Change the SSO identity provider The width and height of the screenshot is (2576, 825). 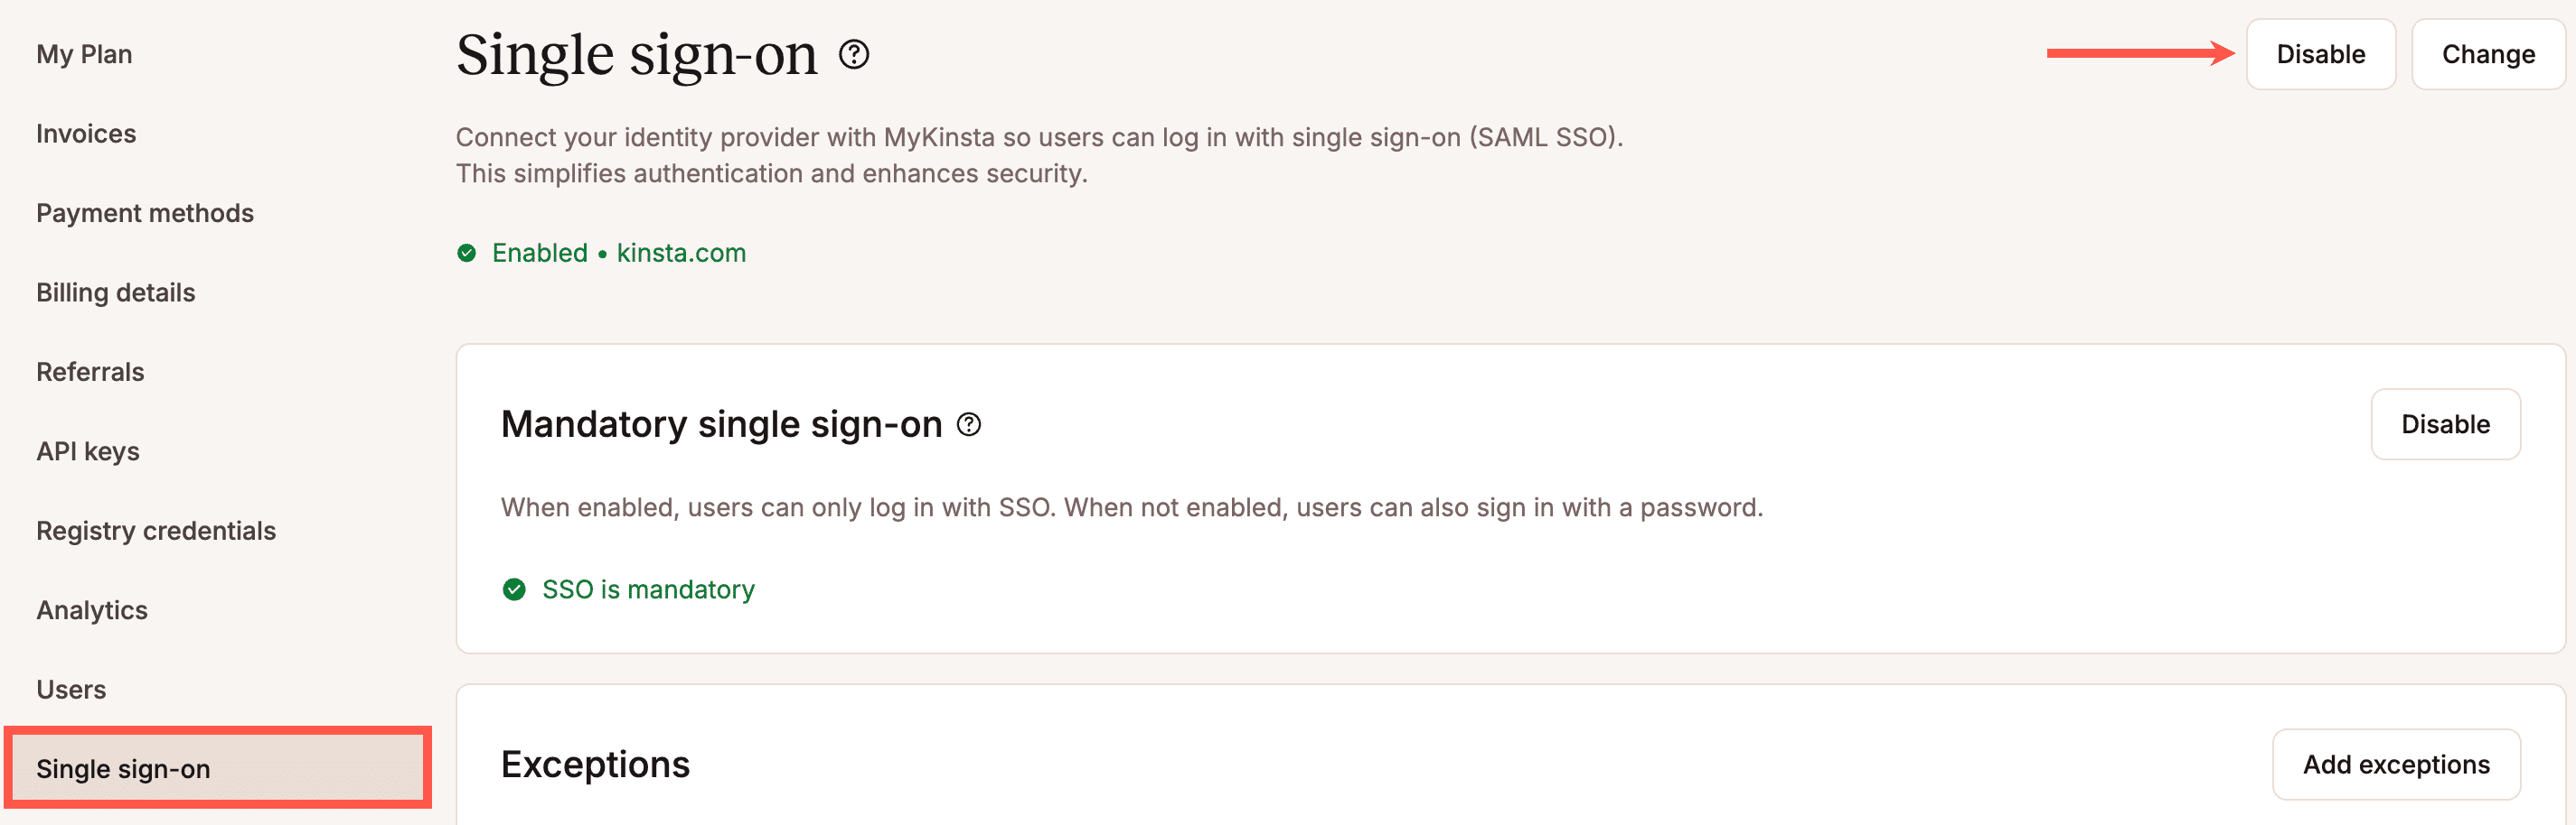[x=2487, y=54]
